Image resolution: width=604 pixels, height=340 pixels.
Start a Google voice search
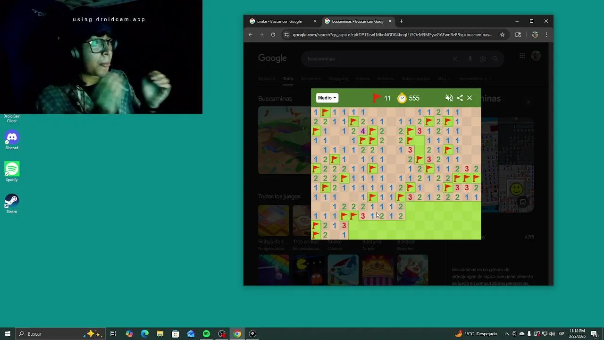470,59
